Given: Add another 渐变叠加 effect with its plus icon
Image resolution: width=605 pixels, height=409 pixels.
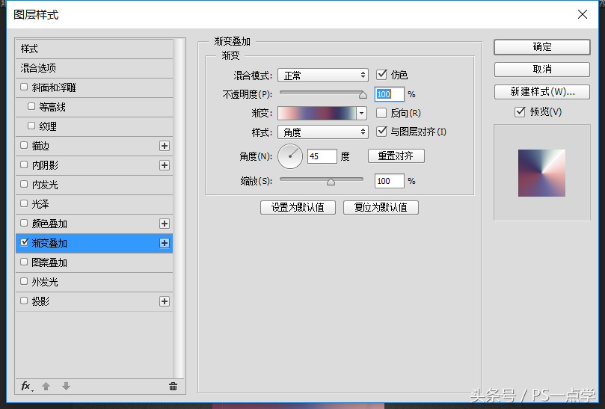Looking at the screenshot, I should [165, 243].
